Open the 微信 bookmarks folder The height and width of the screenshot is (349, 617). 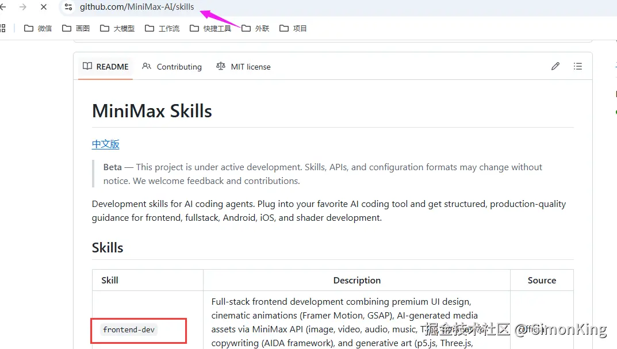pyautogui.click(x=38, y=28)
